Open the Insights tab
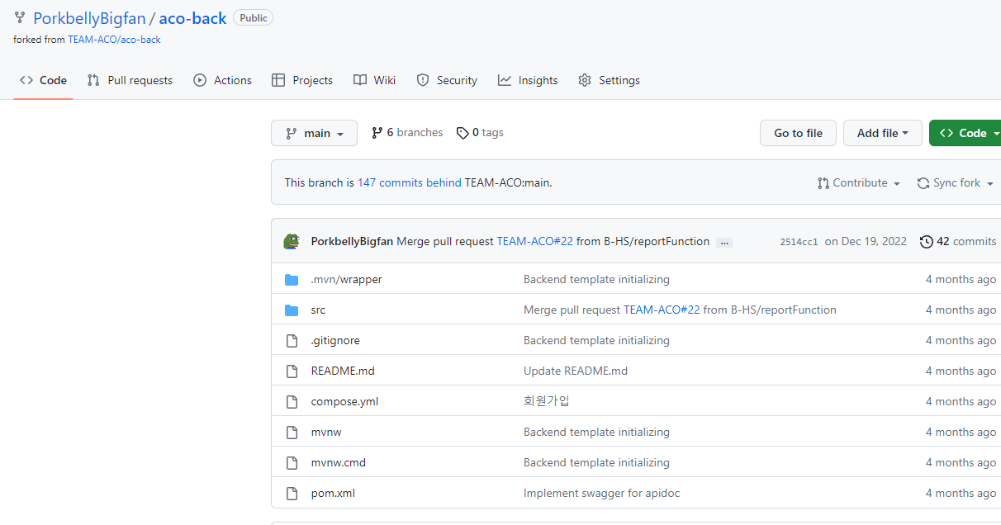The height and width of the screenshot is (525, 1001). 528,80
